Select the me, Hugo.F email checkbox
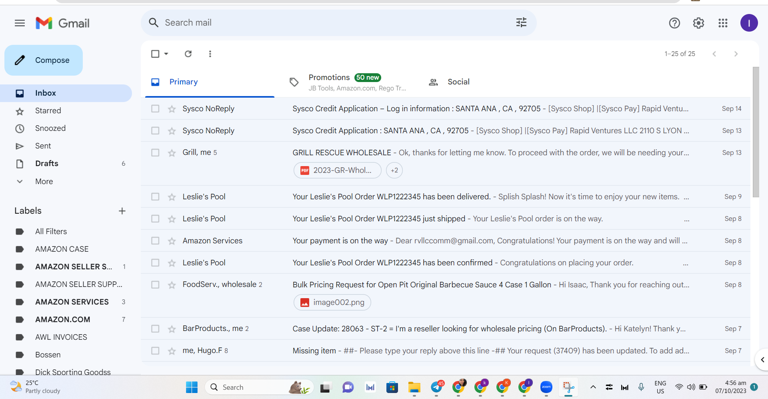This screenshot has width=768, height=399. [155, 351]
